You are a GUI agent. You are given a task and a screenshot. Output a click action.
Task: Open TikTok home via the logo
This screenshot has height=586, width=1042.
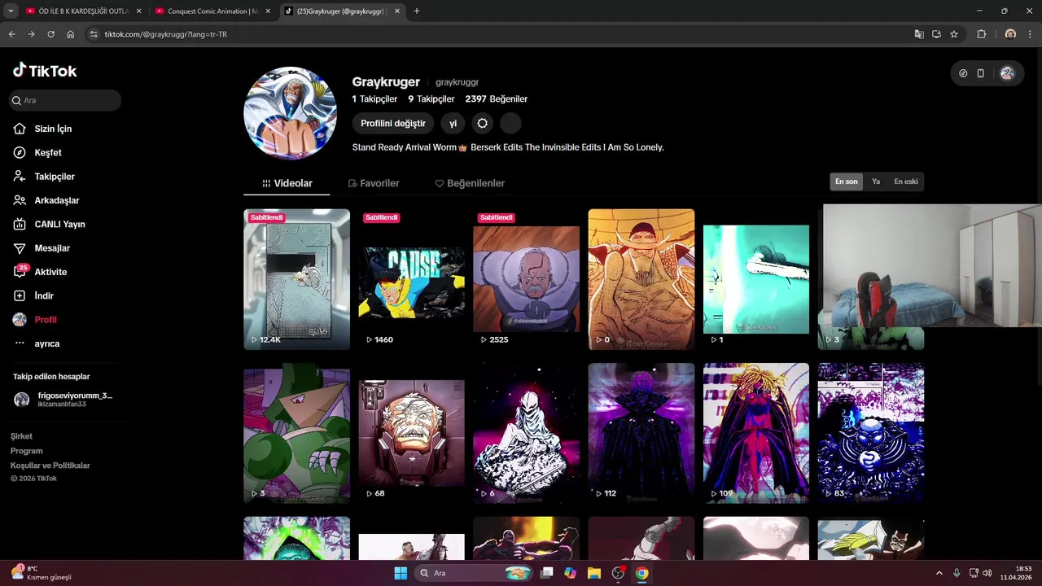coord(45,71)
